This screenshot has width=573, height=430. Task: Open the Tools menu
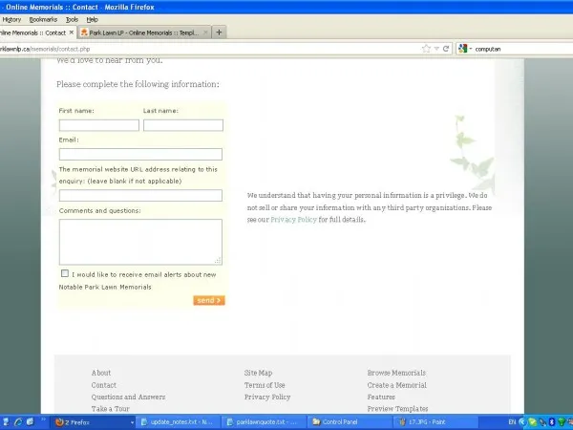tap(72, 19)
